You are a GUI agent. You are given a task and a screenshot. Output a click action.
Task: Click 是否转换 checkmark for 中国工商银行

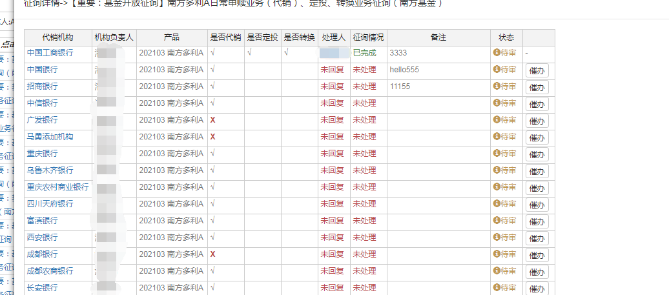click(286, 52)
